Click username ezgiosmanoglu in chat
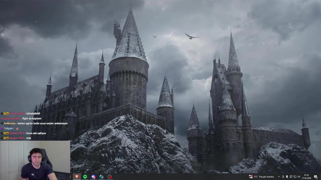The height and width of the screenshot is (180, 321). click(11, 118)
